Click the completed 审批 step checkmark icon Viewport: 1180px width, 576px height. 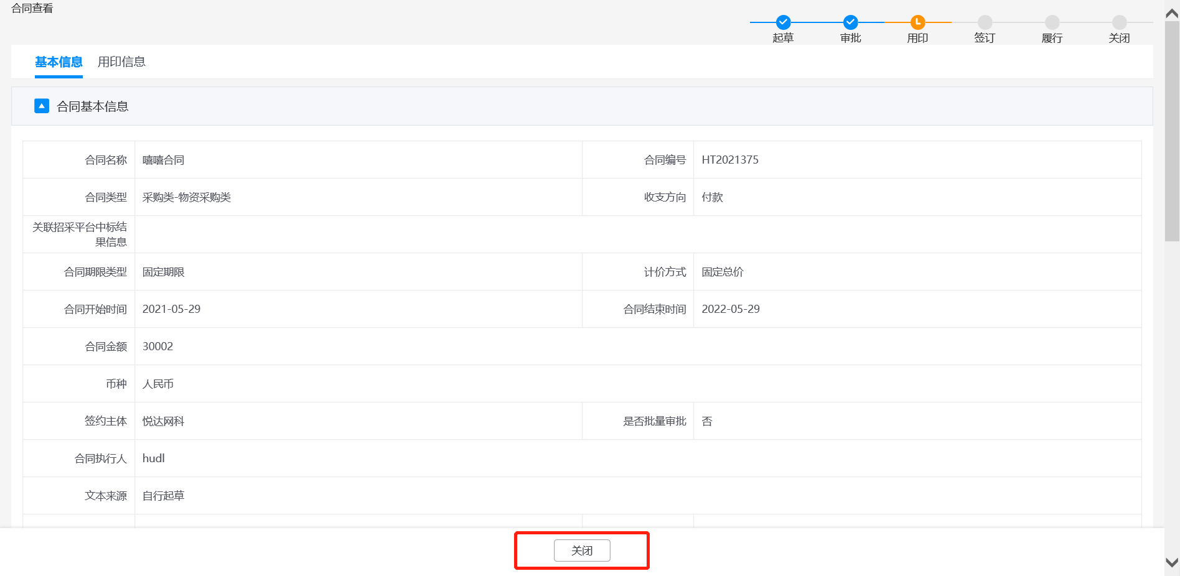850,22
